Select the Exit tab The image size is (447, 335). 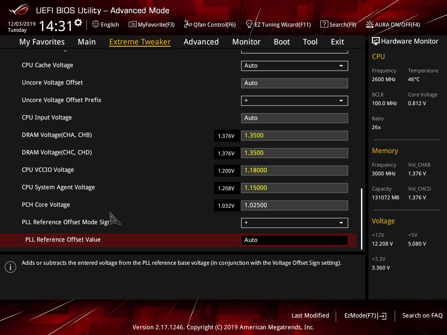337,42
